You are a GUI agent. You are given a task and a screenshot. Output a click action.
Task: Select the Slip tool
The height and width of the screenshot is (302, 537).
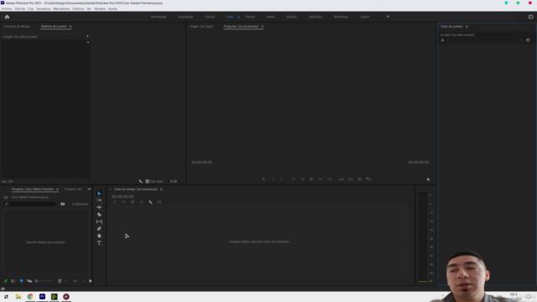(99, 221)
